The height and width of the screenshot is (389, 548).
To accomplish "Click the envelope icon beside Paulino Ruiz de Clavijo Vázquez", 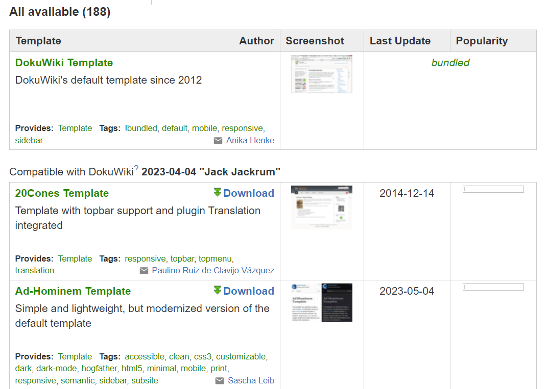I will [x=144, y=271].
